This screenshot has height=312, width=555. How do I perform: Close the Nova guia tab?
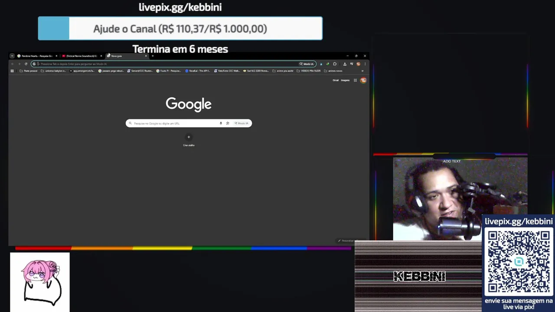(146, 56)
